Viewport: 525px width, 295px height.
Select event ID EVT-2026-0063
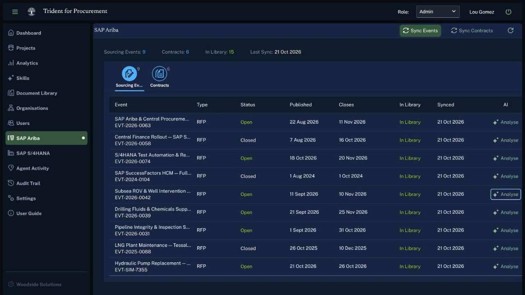[133, 125]
